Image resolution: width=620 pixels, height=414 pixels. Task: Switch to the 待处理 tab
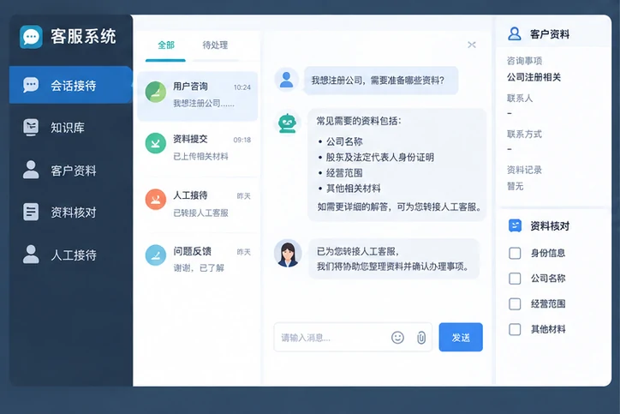[x=215, y=45]
